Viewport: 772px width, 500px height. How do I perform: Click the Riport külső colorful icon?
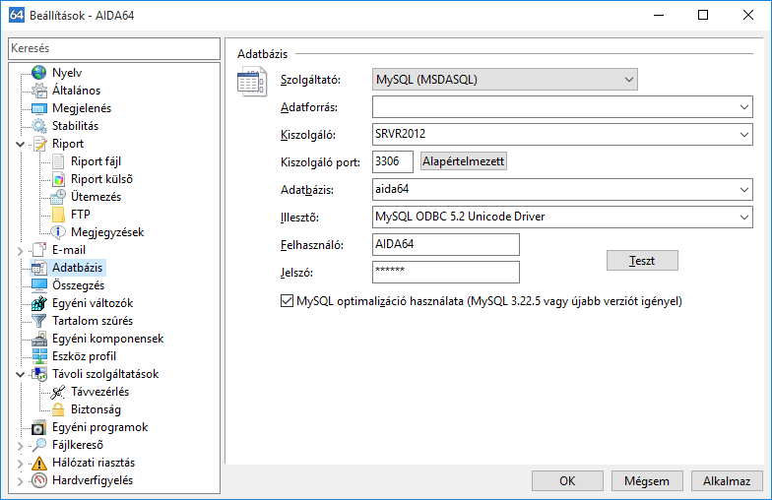(x=58, y=179)
